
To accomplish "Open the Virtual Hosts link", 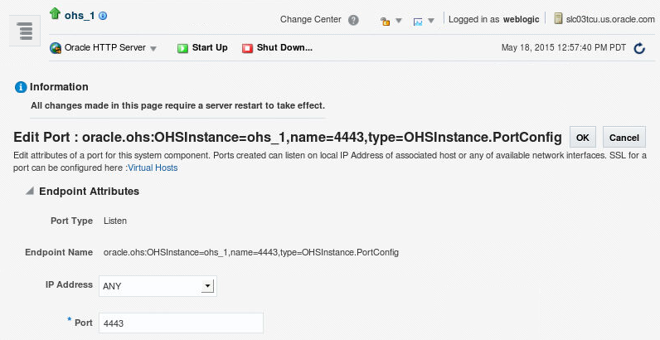I will (x=153, y=168).
